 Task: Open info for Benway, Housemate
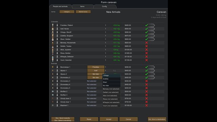coord(57,43)
